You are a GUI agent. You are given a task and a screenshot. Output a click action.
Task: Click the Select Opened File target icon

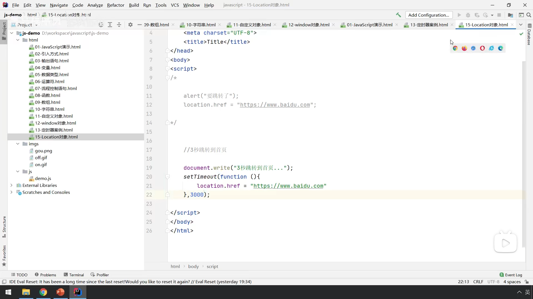tap(101, 25)
